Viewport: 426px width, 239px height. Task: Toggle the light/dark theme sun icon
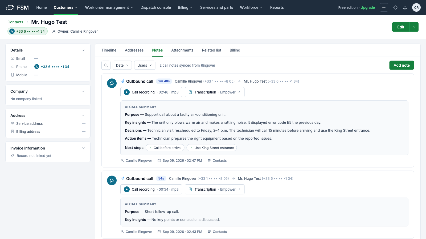pyautogui.click(x=395, y=7)
